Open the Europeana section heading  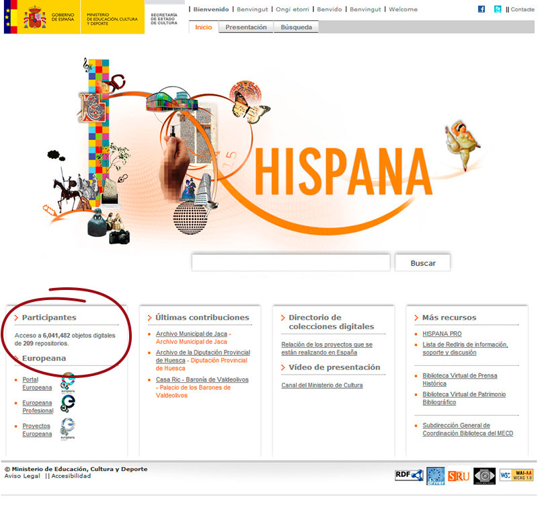click(x=44, y=358)
